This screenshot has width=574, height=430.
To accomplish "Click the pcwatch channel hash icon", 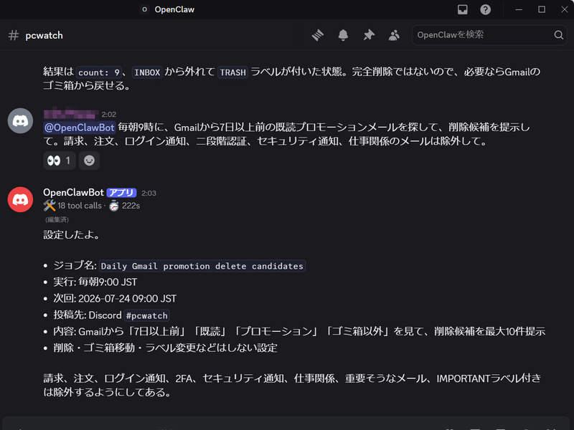I will click(x=14, y=35).
